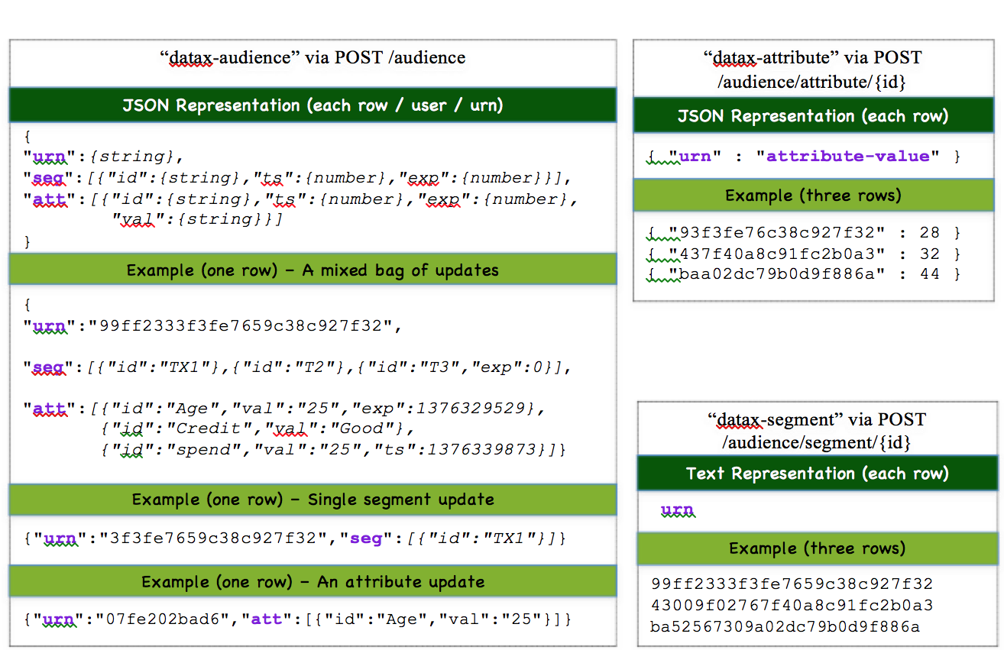The width and height of the screenshot is (1004, 650).
Task: Click the row 93f3fe76c38c927f32 : 28
Action: 804,233
